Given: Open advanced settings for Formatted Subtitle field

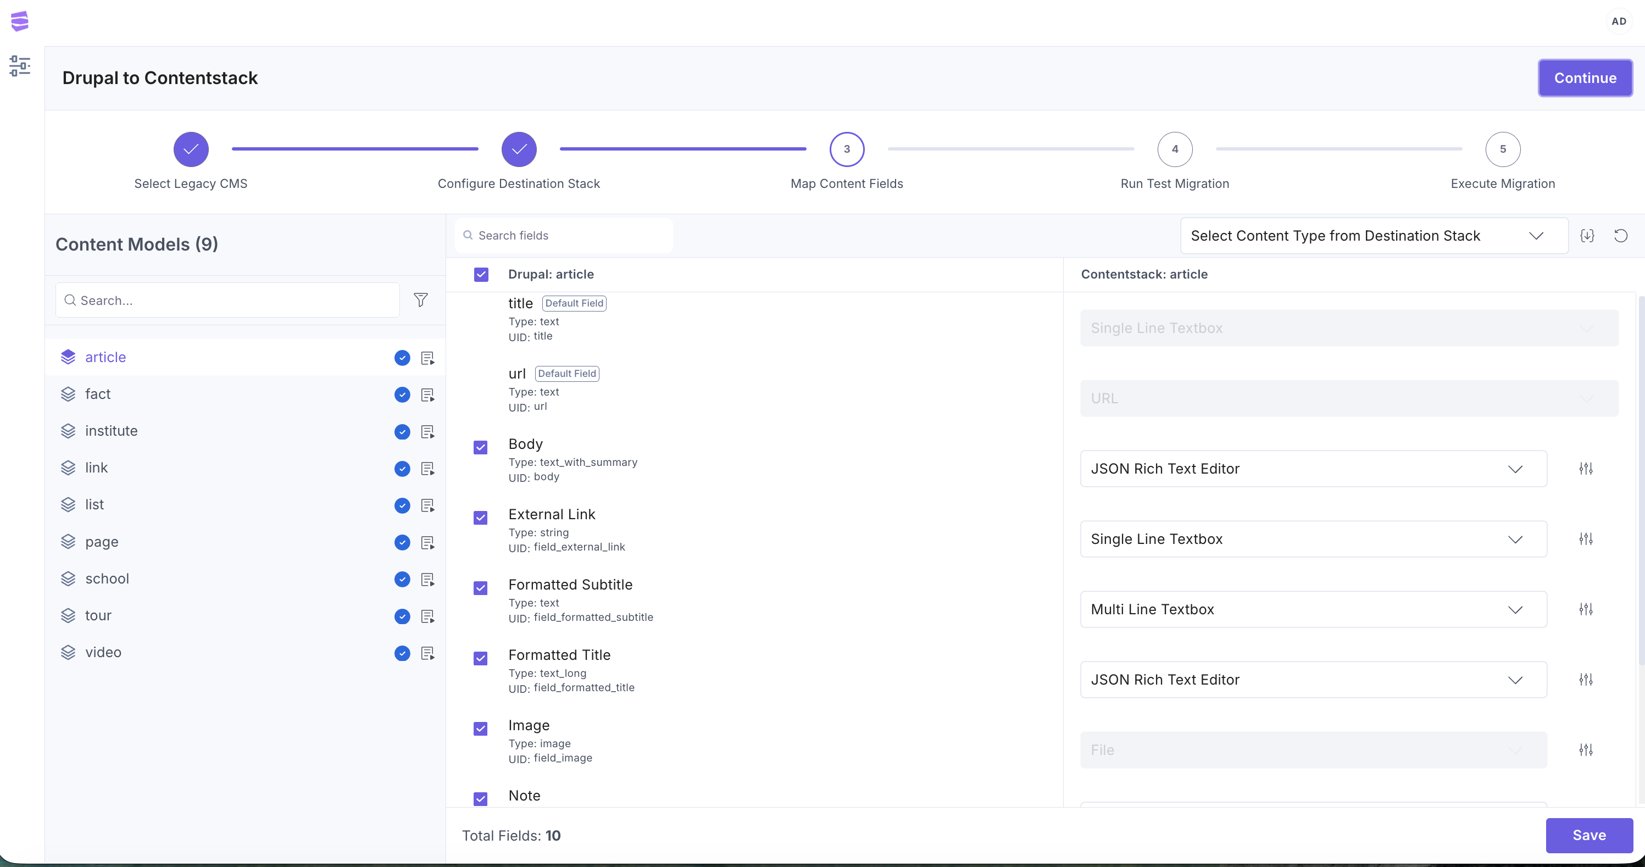Looking at the screenshot, I should [x=1586, y=609].
